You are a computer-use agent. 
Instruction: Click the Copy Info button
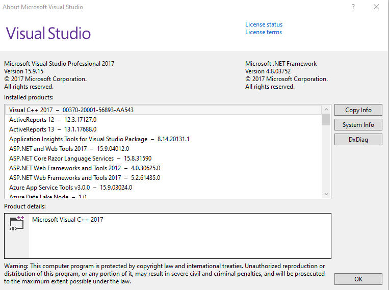(x=358, y=110)
